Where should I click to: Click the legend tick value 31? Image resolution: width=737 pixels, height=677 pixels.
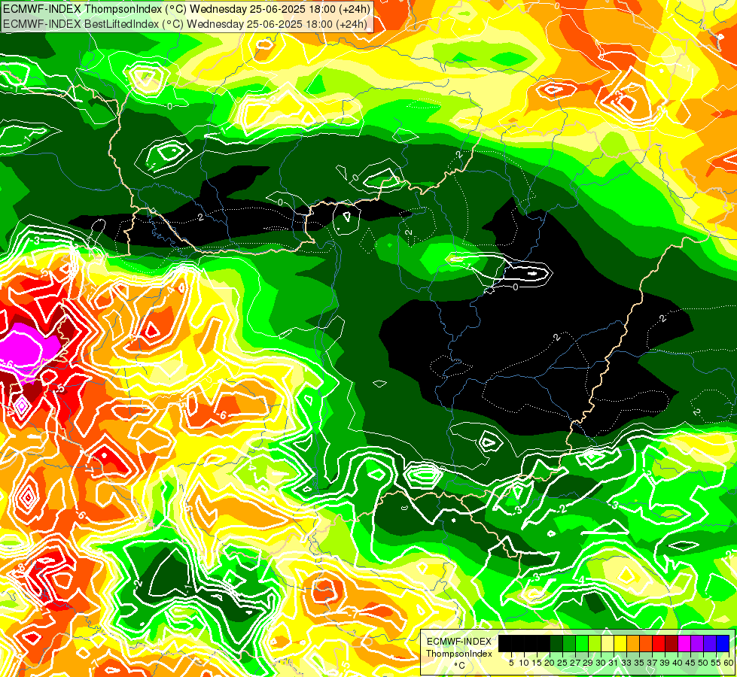point(614,663)
